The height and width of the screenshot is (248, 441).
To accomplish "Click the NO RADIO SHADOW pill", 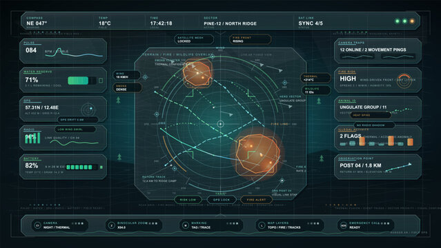I will 374,125.
